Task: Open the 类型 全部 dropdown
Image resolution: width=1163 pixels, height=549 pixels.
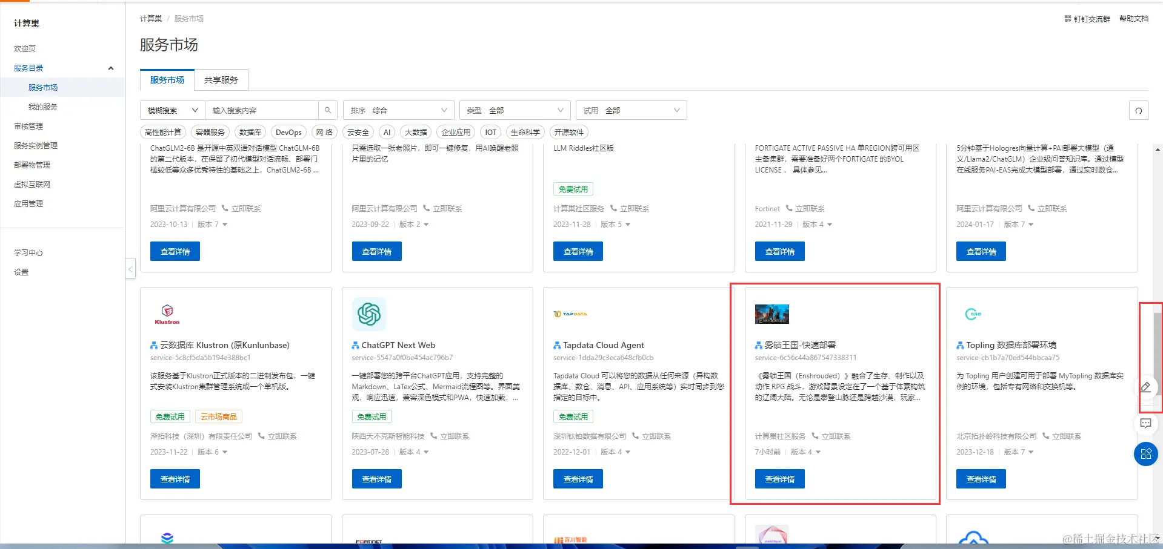Action: (x=515, y=110)
